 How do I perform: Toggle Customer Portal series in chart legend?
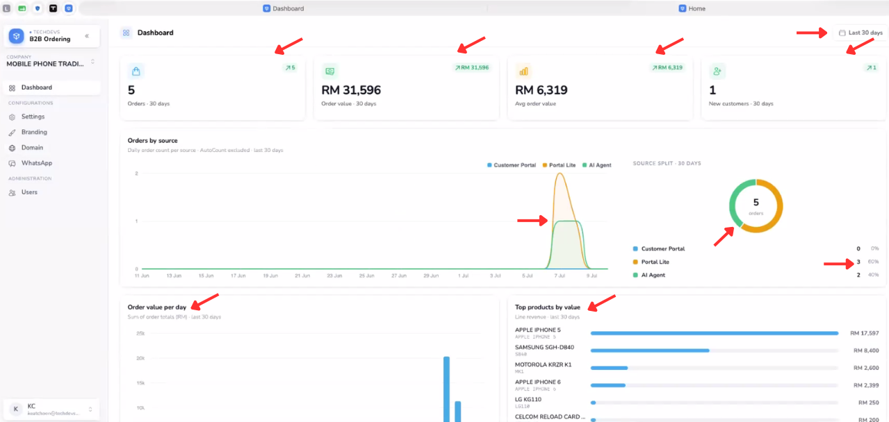[512, 165]
